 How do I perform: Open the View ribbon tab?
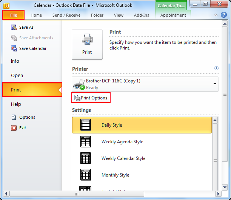coord(119,15)
